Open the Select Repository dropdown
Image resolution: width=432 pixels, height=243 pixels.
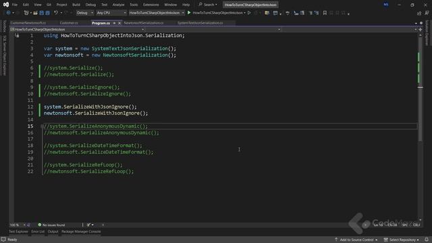tap(401, 240)
